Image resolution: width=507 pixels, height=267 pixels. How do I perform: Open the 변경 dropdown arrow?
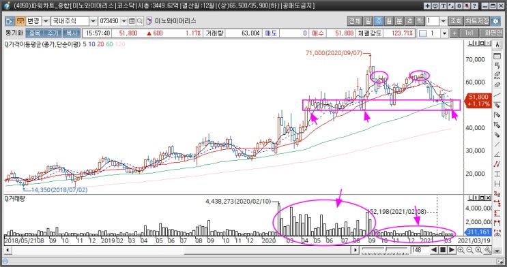point(46,21)
